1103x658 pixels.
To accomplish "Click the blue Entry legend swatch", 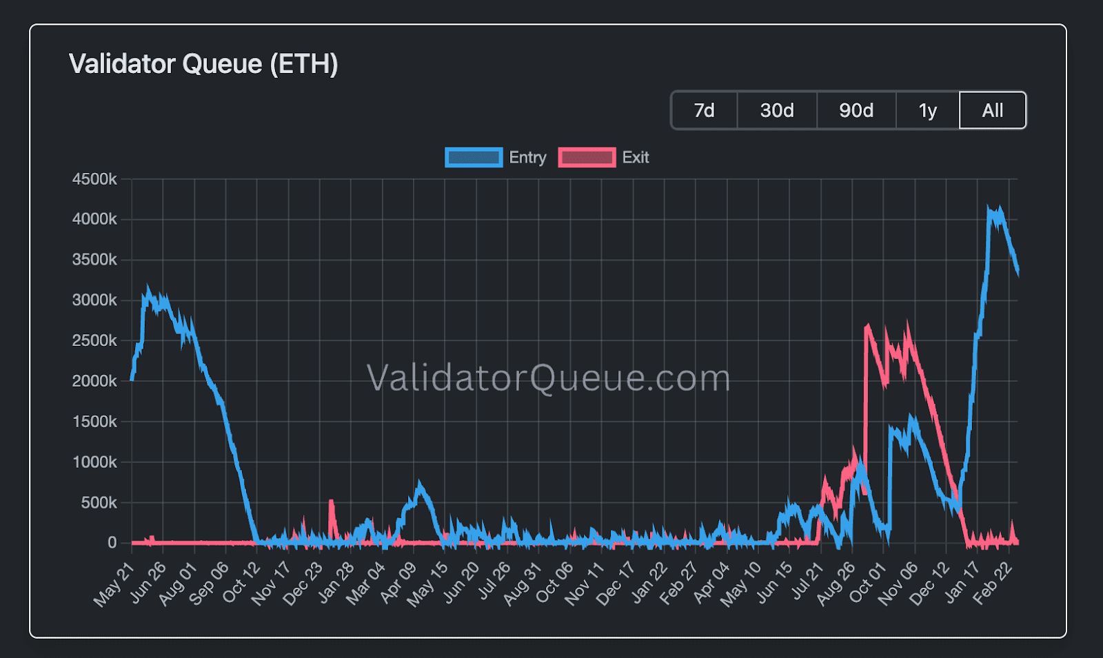I will (x=474, y=158).
